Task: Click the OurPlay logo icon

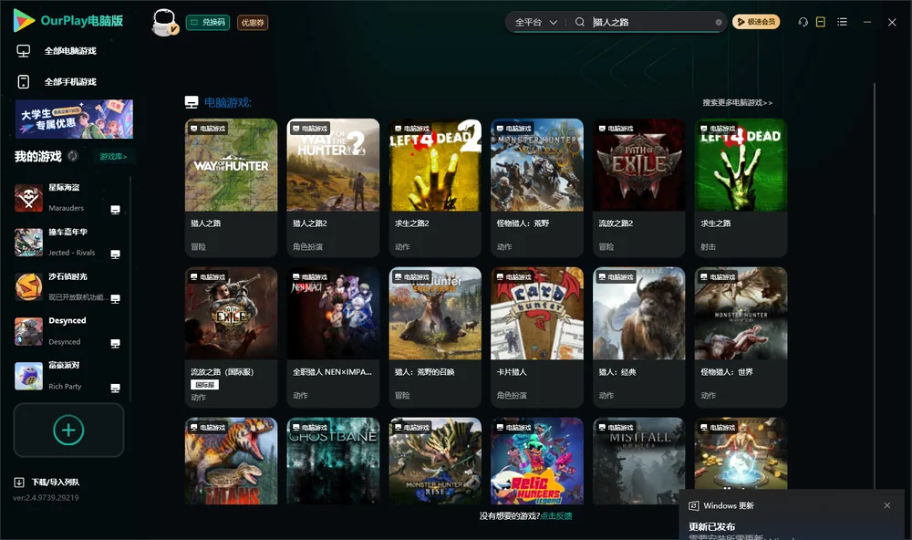Action: (x=24, y=20)
